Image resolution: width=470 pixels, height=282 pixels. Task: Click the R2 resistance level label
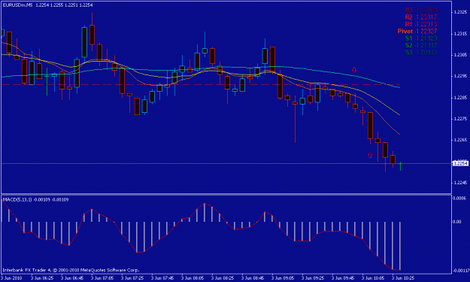pyautogui.click(x=421, y=17)
